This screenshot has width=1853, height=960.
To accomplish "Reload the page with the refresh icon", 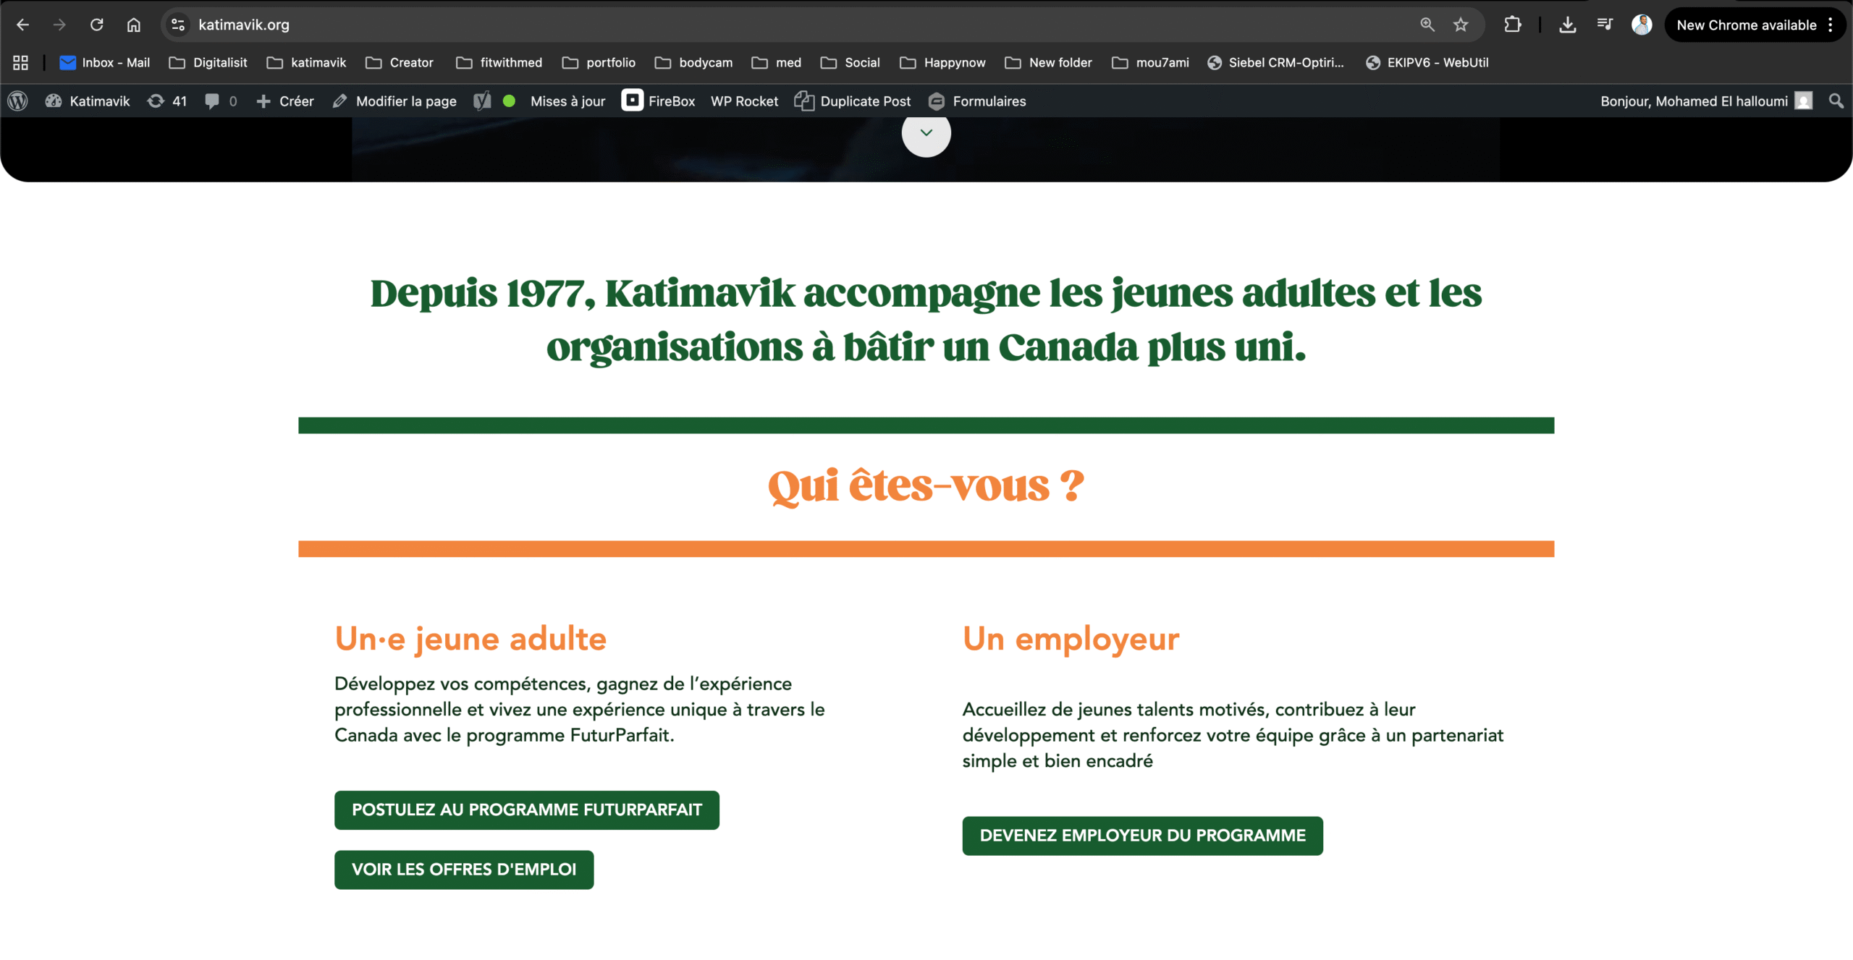I will (96, 25).
